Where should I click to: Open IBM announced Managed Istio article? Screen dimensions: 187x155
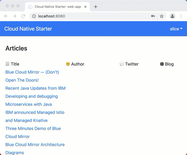coord(35,112)
